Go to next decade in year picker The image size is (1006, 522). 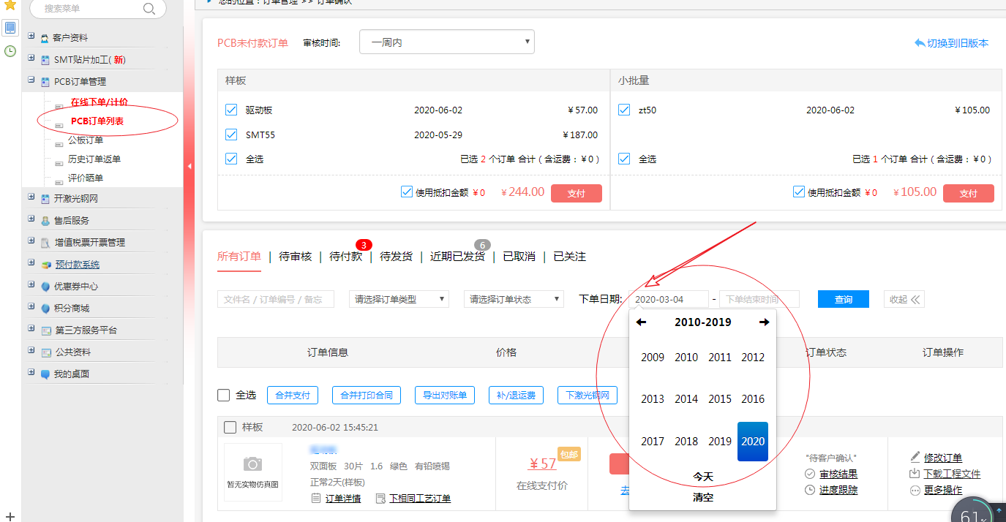(x=765, y=322)
